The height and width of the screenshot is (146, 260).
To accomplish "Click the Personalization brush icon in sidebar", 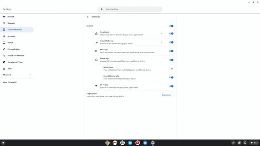I will coord(4,49).
